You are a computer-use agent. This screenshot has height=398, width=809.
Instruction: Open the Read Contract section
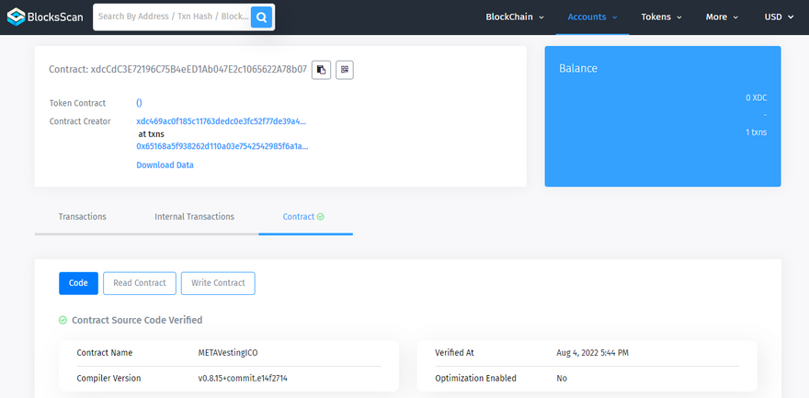coord(140,283)
